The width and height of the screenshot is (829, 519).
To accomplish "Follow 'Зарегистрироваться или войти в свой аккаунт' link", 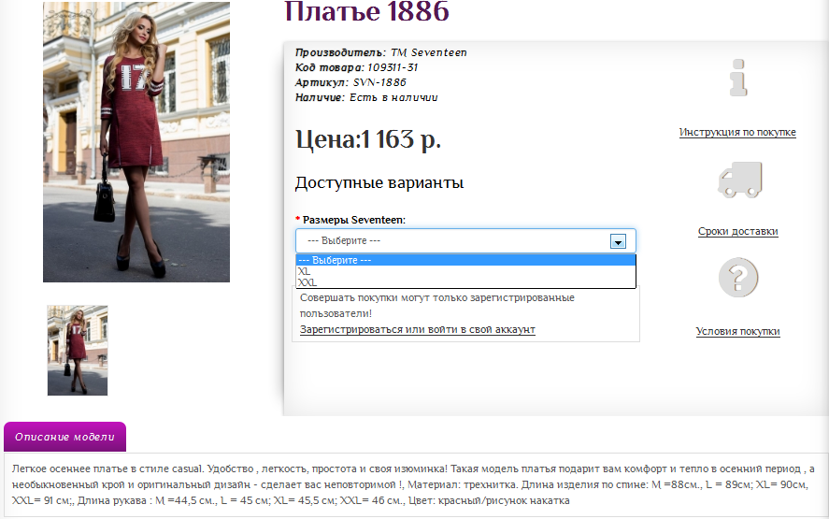I will pos(417,330).
